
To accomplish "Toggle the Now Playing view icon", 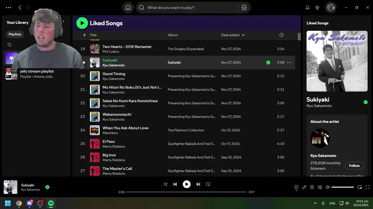I will tap(296, 187).
